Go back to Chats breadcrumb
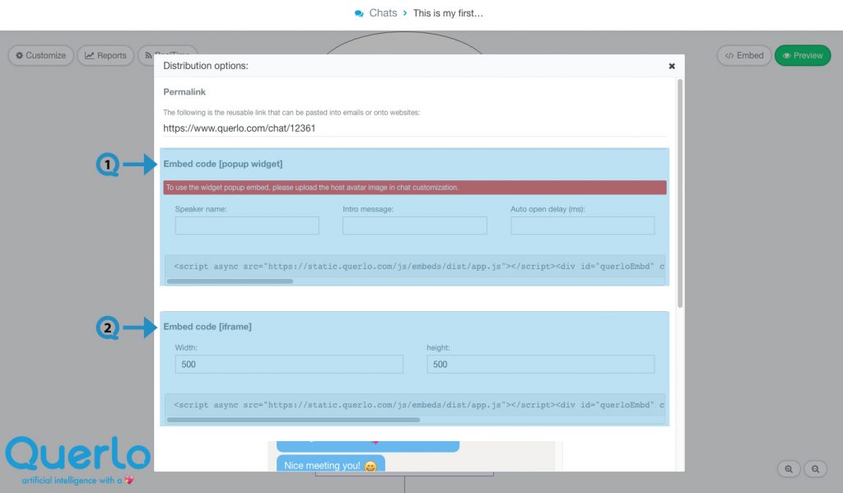Viewport: 843px width, 493px height. pos(383,13)
